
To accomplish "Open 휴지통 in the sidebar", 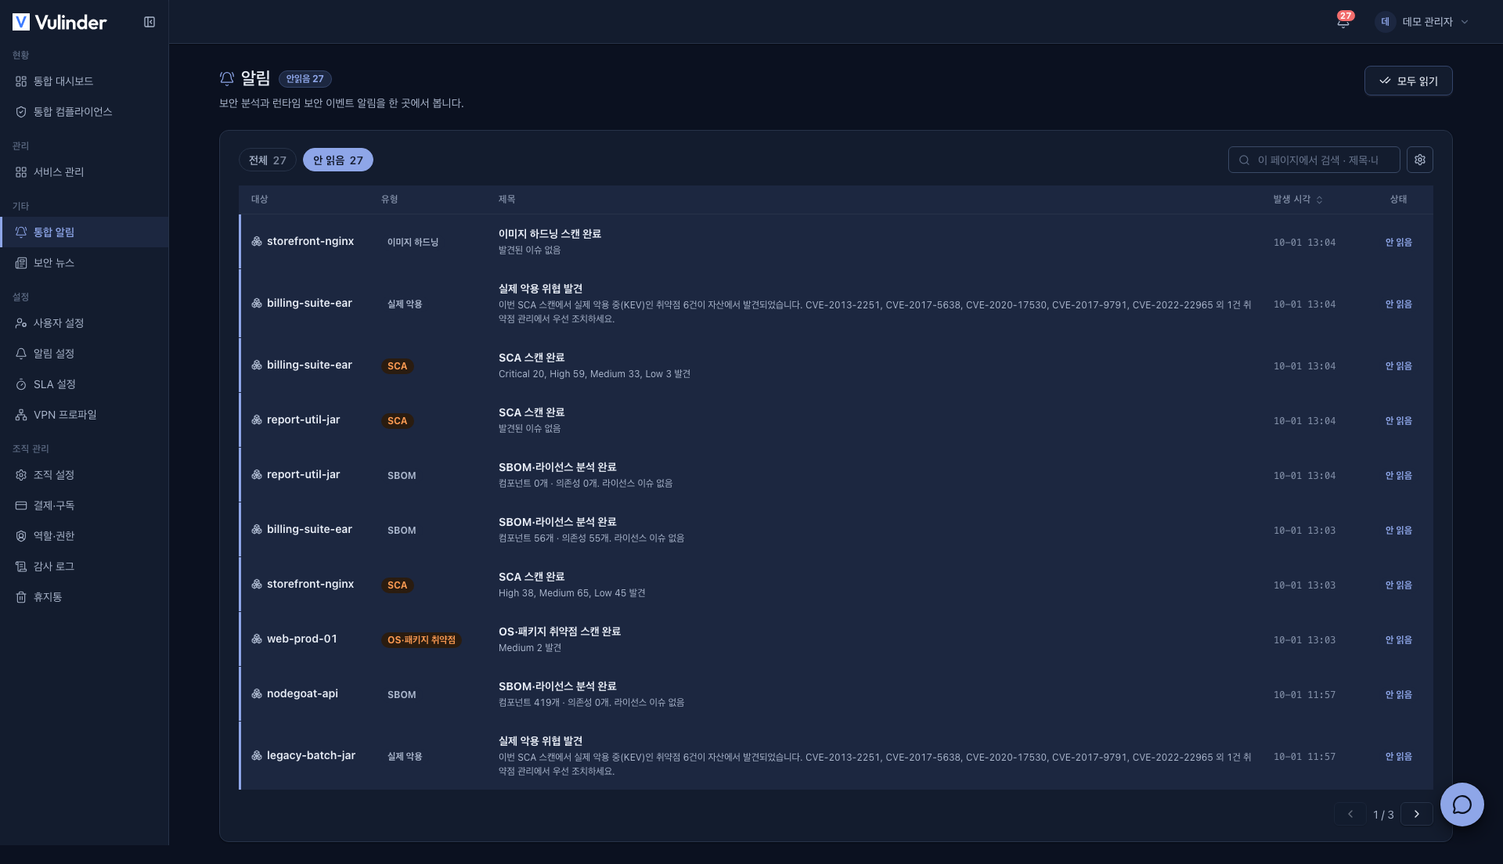I will [84, 597].
